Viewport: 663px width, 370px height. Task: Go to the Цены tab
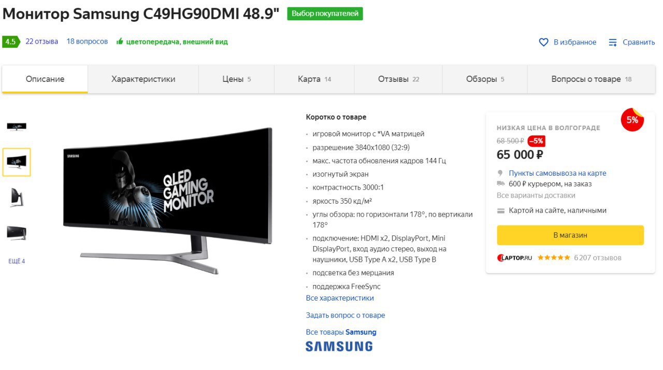coord(237,79)
